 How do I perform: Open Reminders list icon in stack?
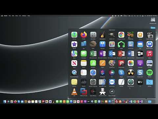pyautogui.click(x=84, y=73)
